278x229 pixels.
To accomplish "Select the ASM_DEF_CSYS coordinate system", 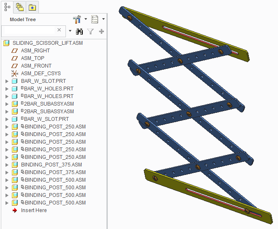I will 41,74.
